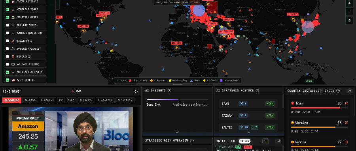Click the Taiwan NORM status badge

[x=270, y=116]
